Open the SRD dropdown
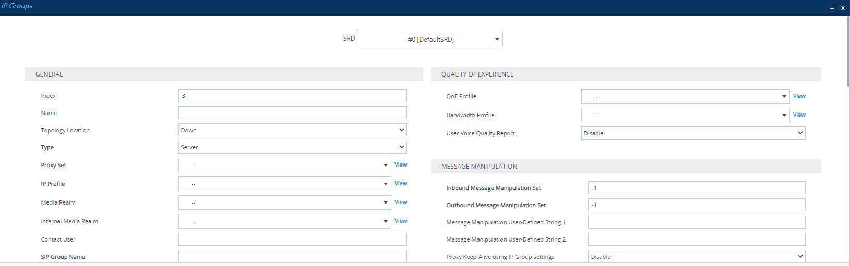850x266 pixels. coord(430,39)
